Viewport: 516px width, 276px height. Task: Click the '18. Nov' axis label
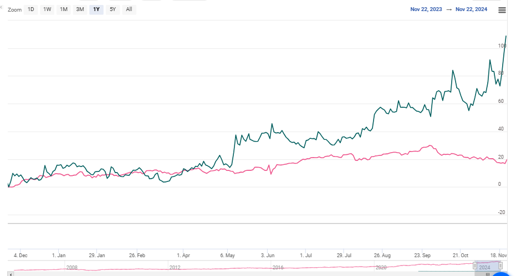(x=499, y=256)
